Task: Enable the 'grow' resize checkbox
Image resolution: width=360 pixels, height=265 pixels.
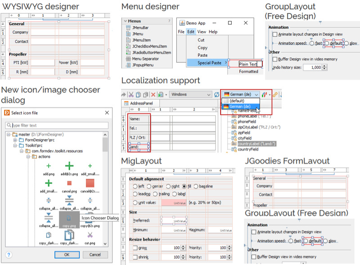Action: pyautogui.click(x=135, y=248)
